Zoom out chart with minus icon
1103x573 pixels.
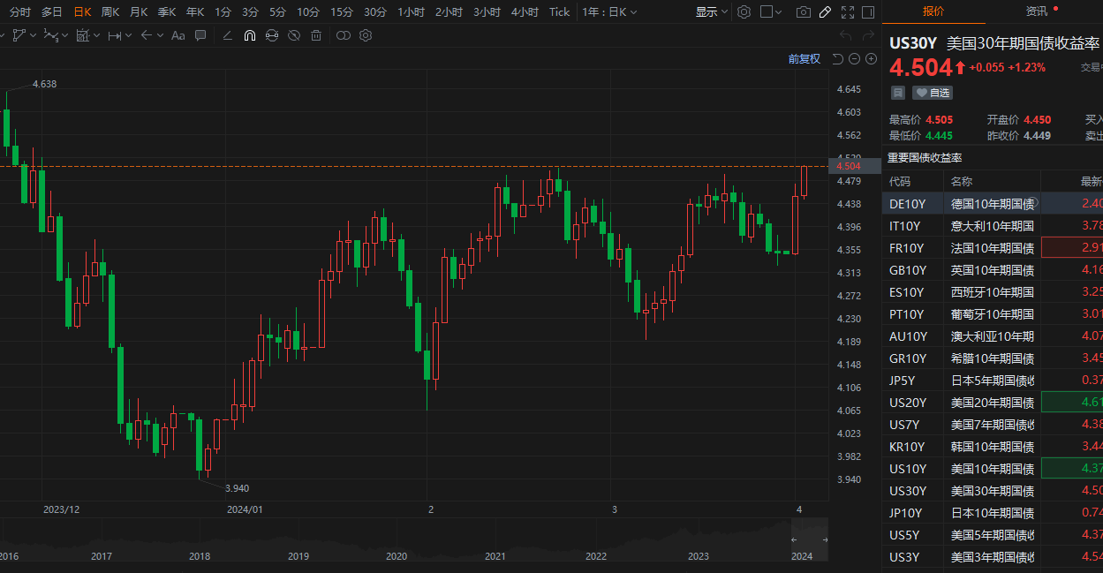coord(854,59)
